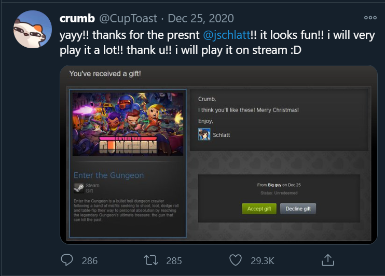Click the crumb display name
385x276 pixels.
coord(77,18)
